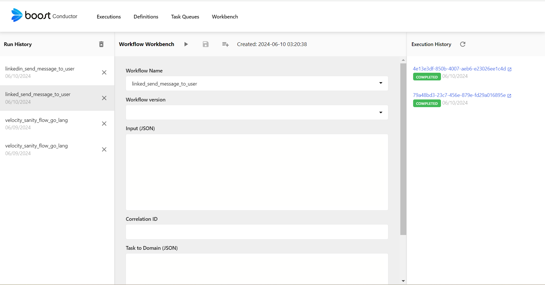The width and height of the screenshot is (545, 285).
Task: Click the Execution History heading
Action: [x=431, y=44]
